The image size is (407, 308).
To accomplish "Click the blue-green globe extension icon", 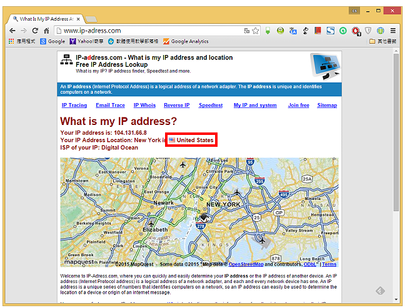I will click(x=381, y=31).
